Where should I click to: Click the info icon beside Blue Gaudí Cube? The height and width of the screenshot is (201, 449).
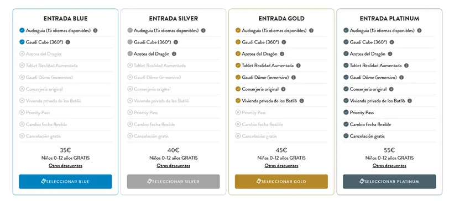(68, 42)
